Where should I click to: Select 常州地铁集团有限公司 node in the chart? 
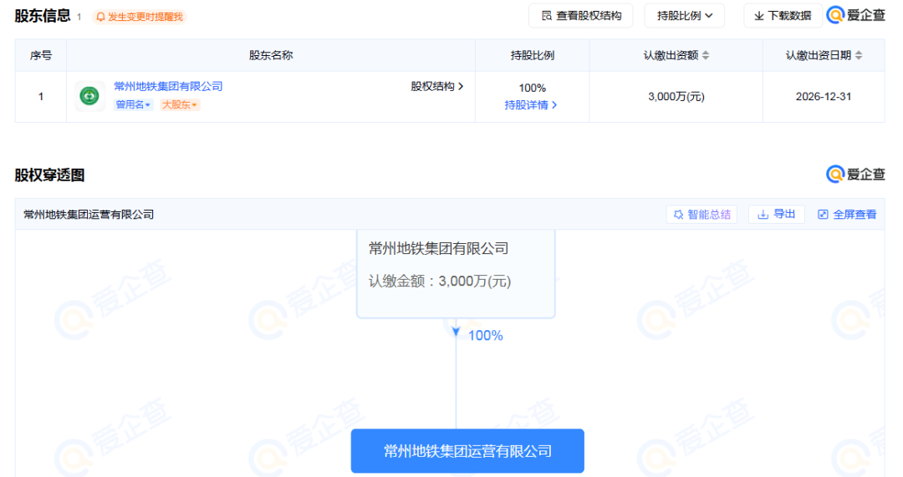pos(456,273)
